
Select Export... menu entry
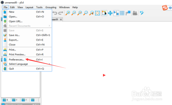click(27, 40)
